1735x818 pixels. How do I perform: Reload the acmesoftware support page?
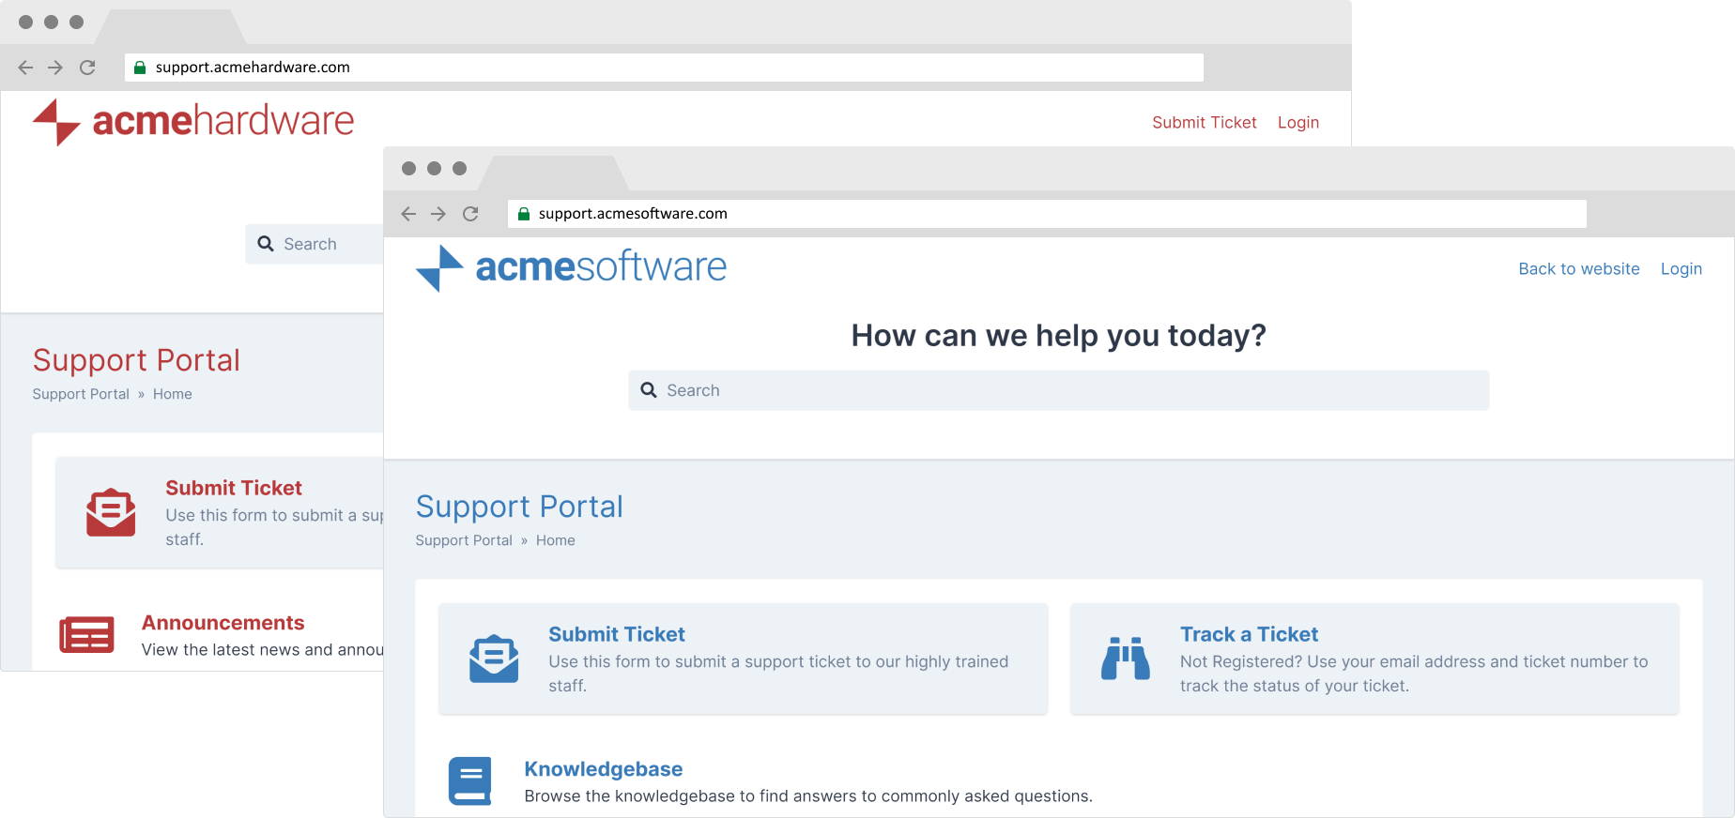(x=470, y=214)
